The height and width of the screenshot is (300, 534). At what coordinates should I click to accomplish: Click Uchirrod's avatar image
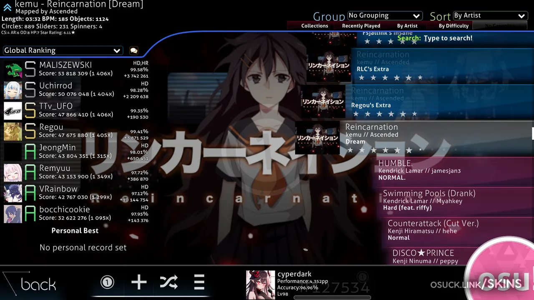(13, 90)
